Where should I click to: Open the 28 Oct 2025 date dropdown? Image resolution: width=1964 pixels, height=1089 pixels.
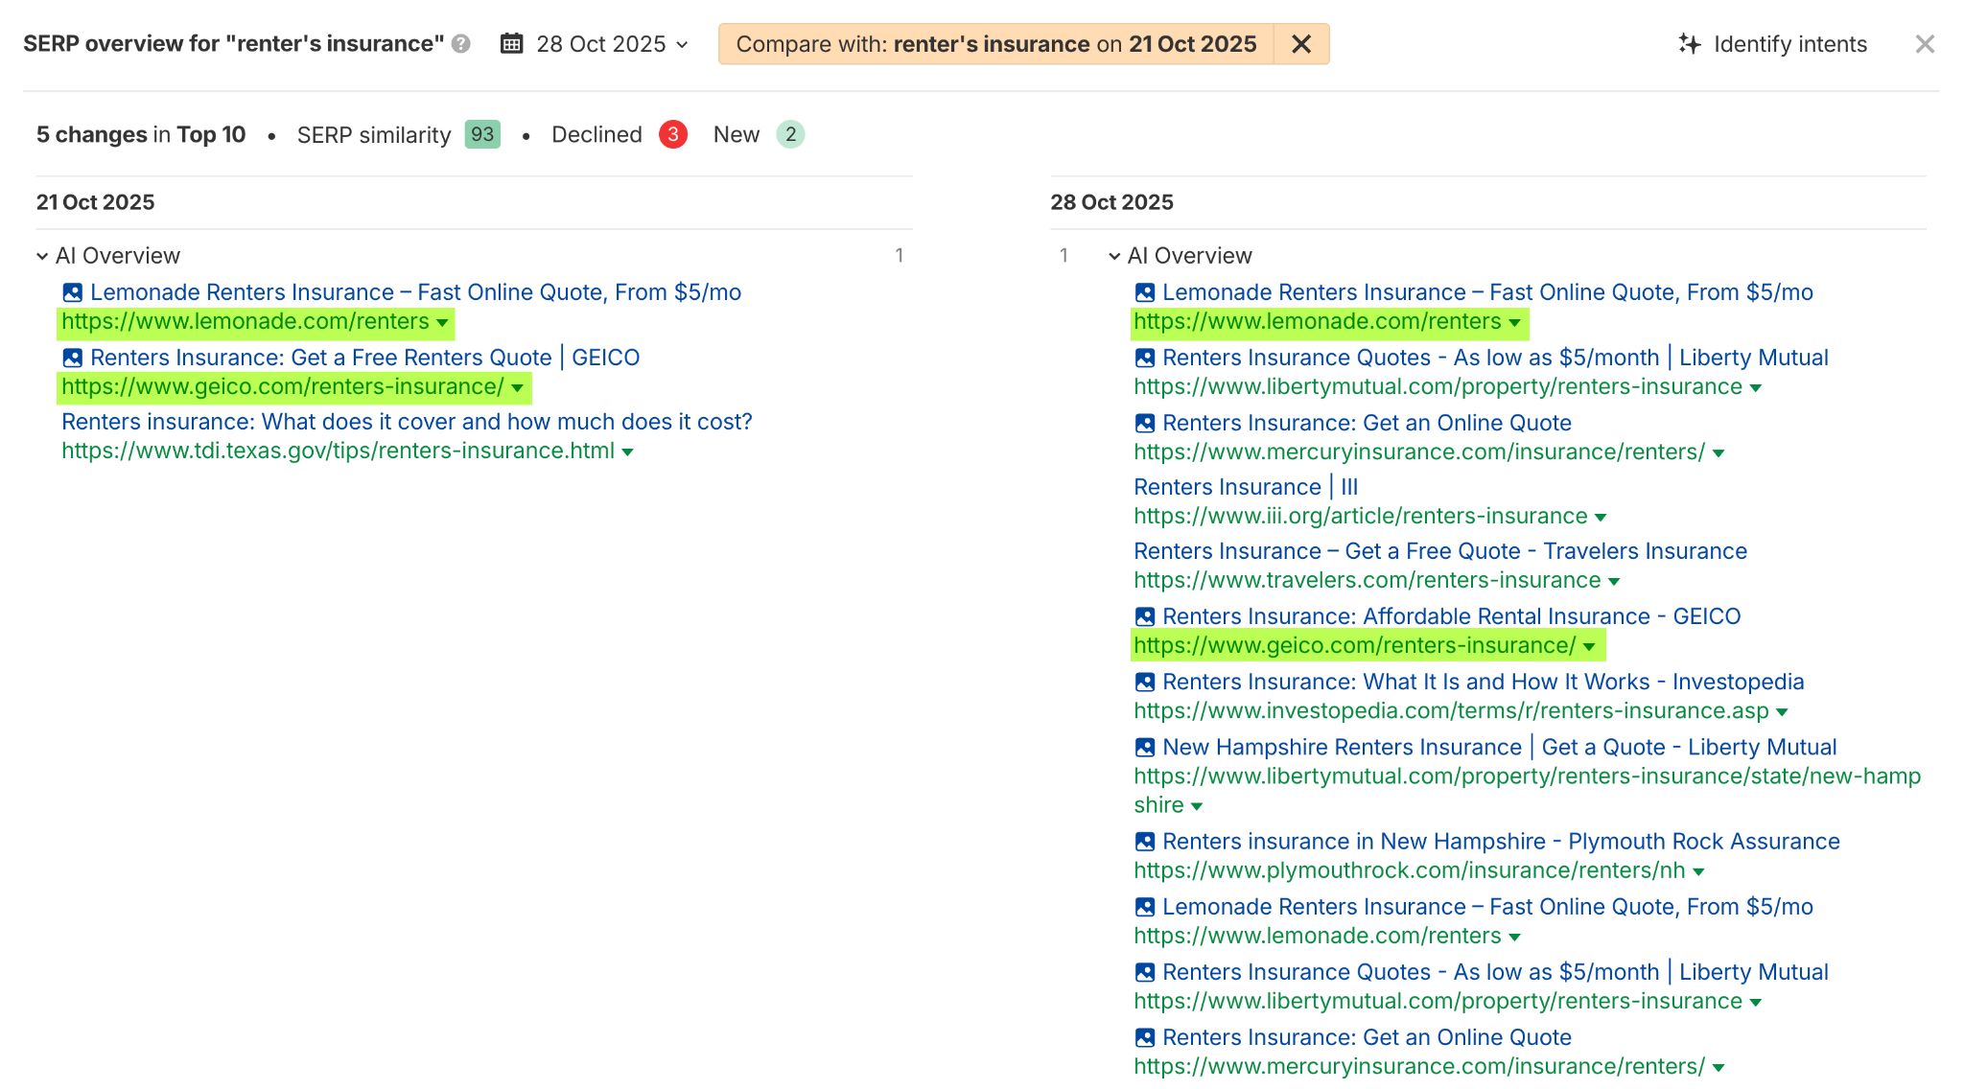click(x=681, y=44)
